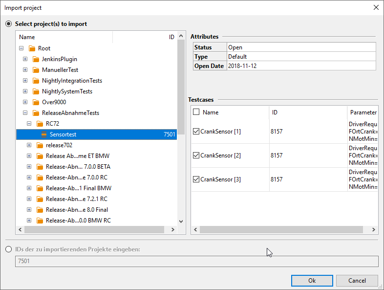
Task: Uncheck the CrankSensor [3] checkbox
Action: tap(196, 179)
